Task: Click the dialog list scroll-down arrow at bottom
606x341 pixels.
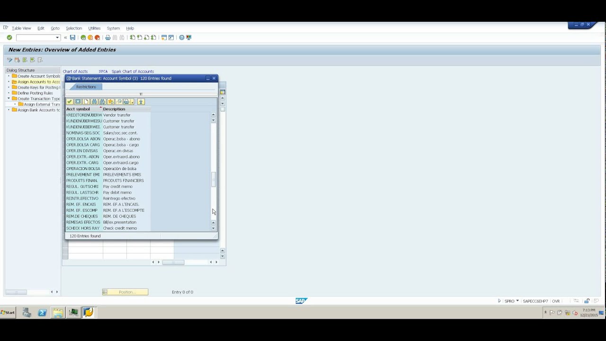Action: point(214,228)
